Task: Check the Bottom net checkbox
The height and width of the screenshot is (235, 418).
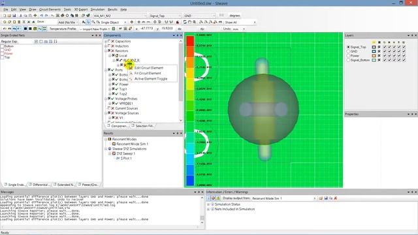Action: click(x=2, y=46)
